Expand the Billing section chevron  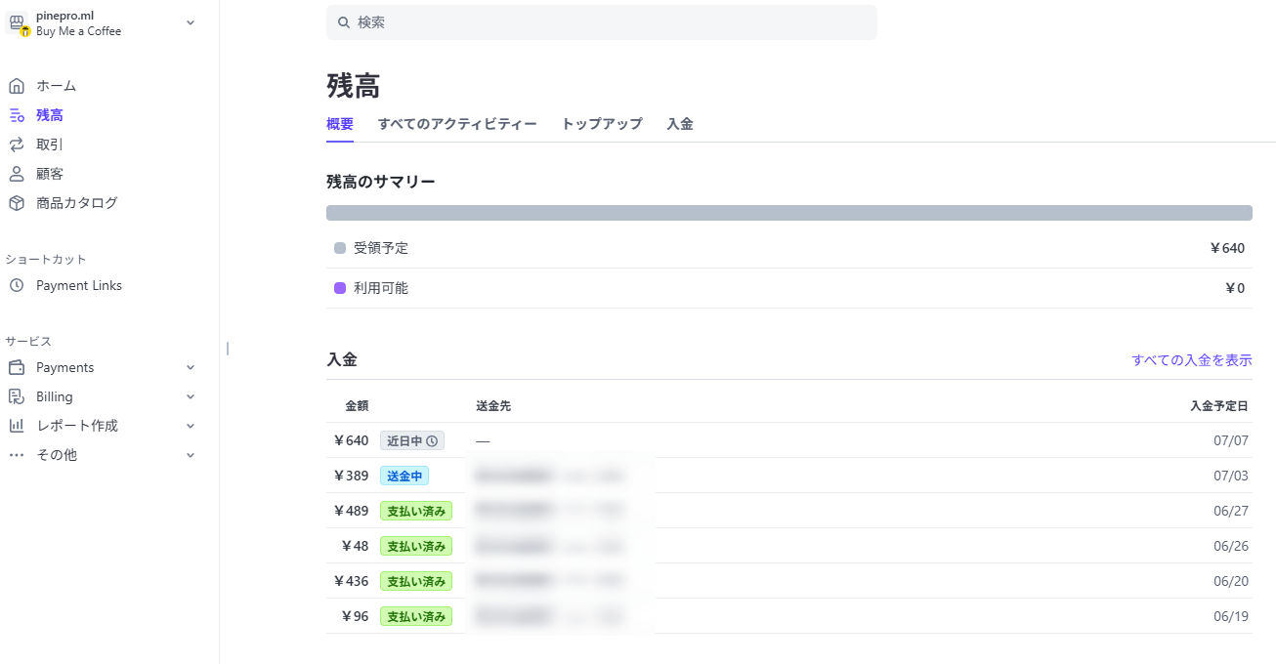191,397
